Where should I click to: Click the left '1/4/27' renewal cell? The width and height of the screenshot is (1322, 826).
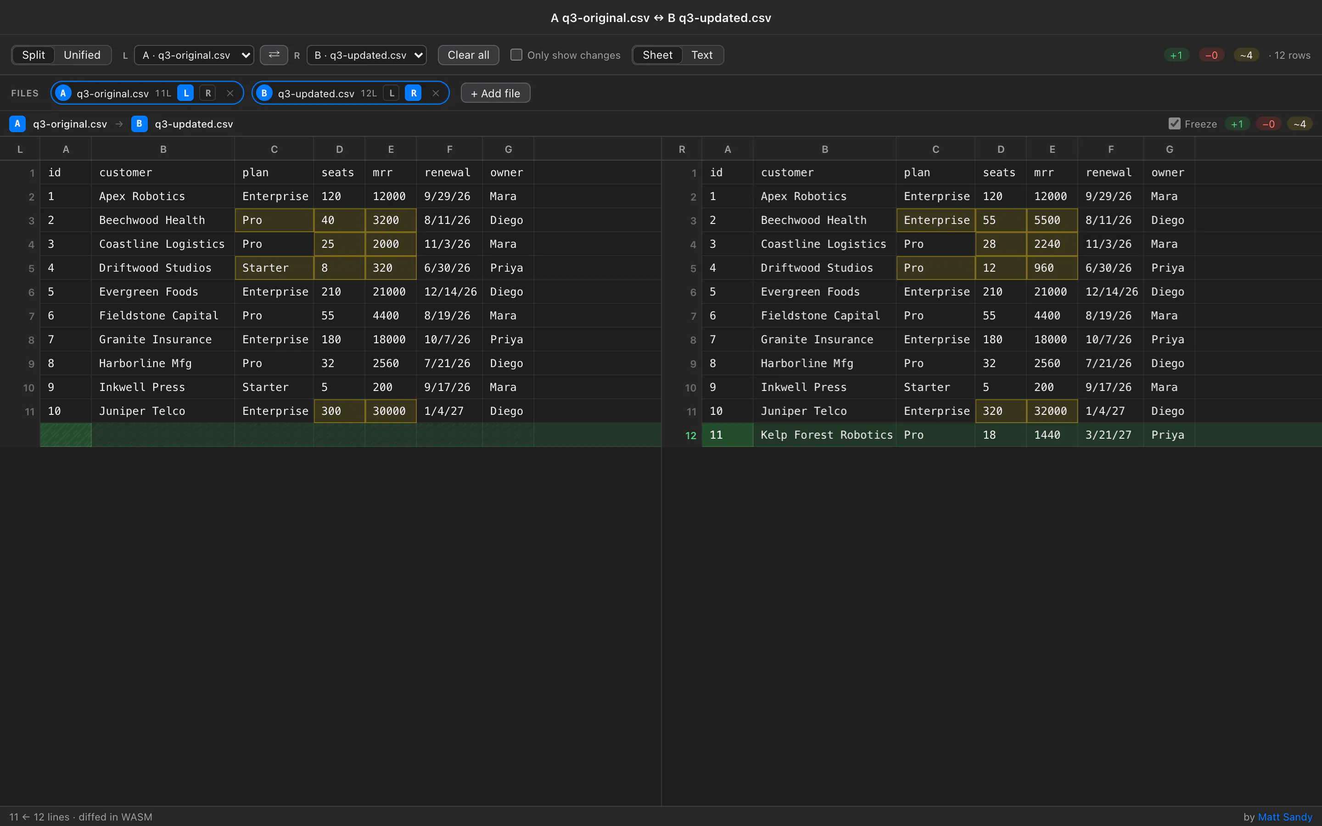click(x=449, y=411)
